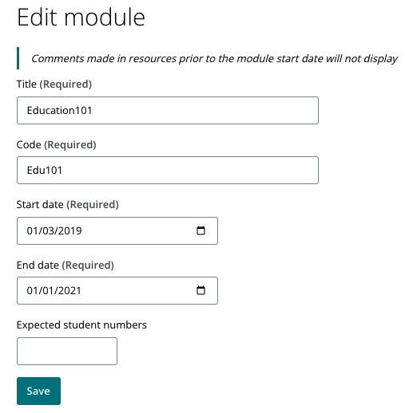Click the Edit module page heading
The height and width of the screenshot is (413, 405).
[x=81, y=17]
